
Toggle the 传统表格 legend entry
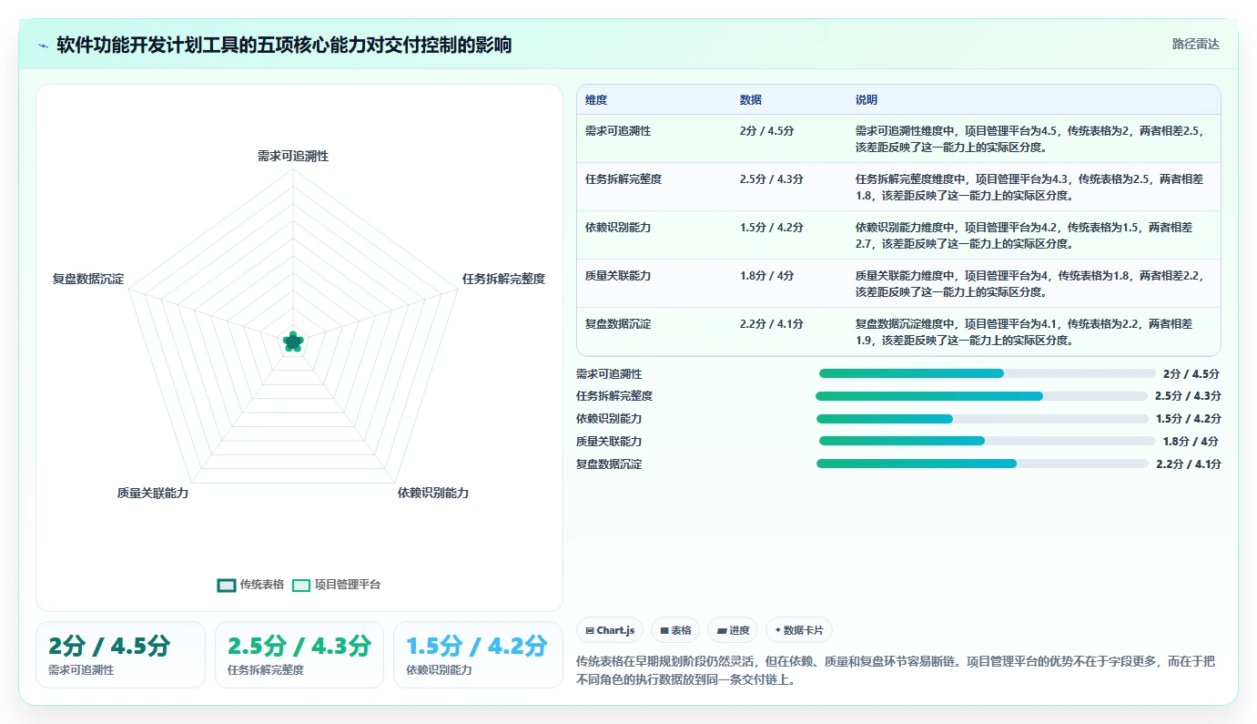(251, 585)
